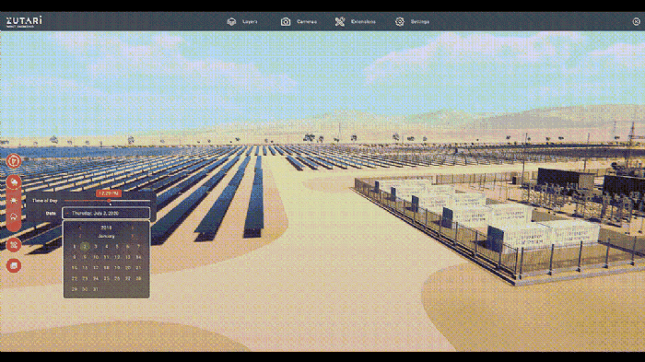Select day 1 in the calendar
The width and height of the screenshot is (645, 362).
point(75,247)
